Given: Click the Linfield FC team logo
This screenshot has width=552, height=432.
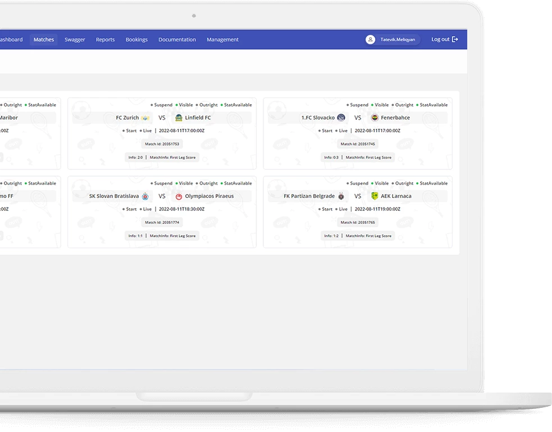Looking at the screenshot, I should [177, 118].
